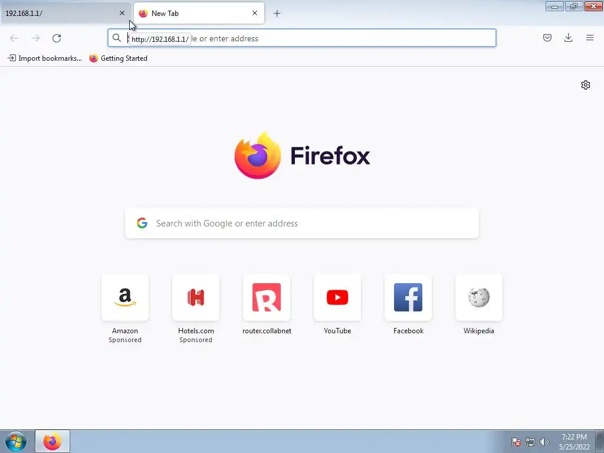Click Firefox icon in the taskbar
The image size is (604, 453).
52,441
